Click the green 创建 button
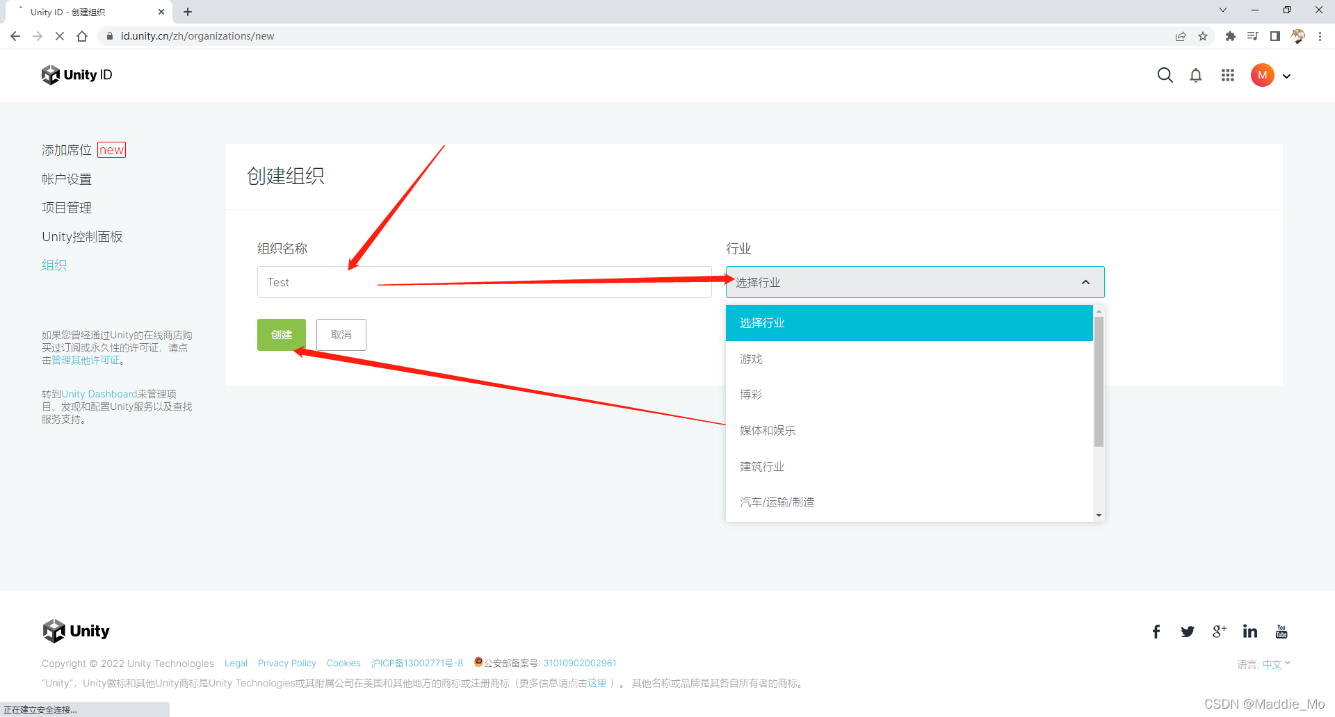This screenshot has width=1335, height=717. coord(282,335)
